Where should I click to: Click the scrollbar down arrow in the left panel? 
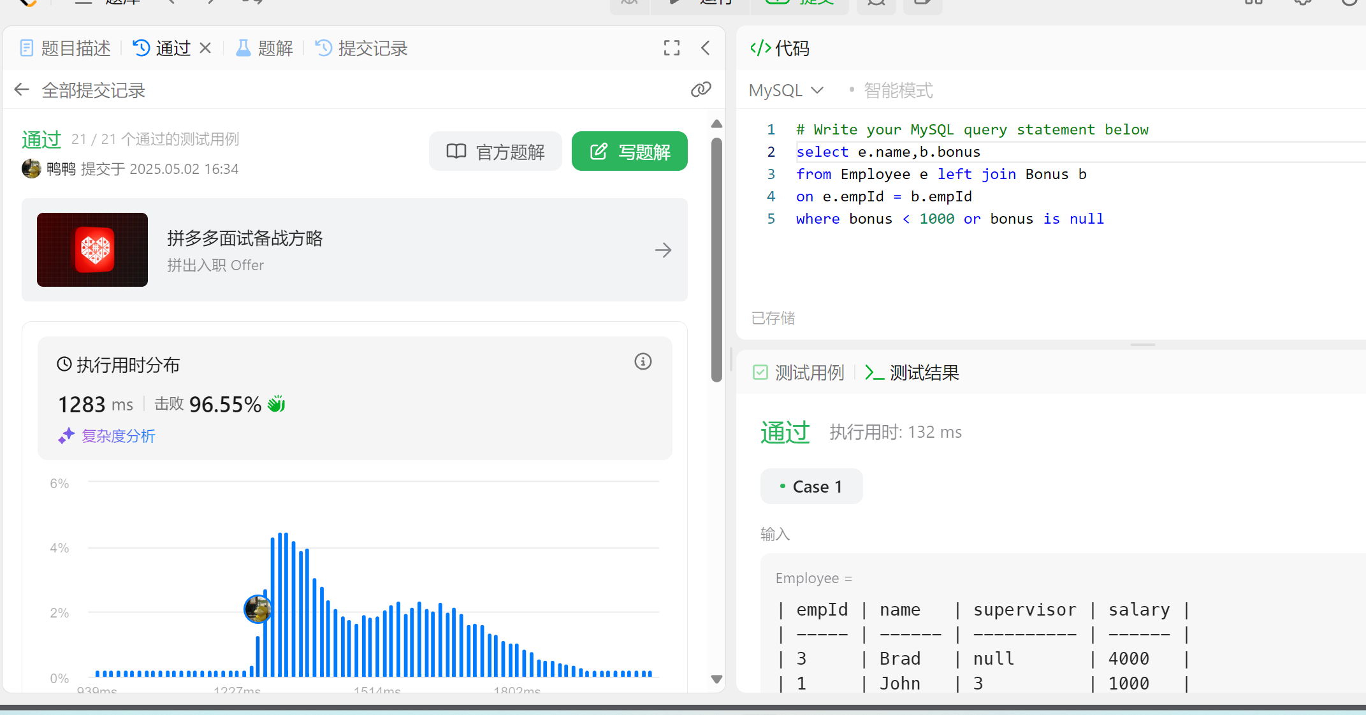point(716,679)
